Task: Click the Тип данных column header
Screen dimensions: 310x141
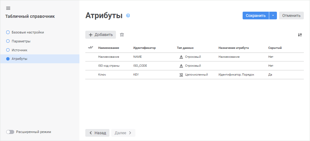Action: pos(185,48)
